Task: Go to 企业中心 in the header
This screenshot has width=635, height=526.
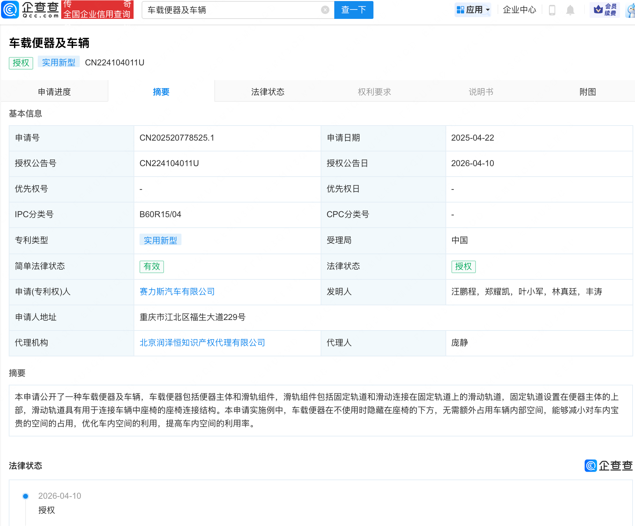Action: (519, 10)
